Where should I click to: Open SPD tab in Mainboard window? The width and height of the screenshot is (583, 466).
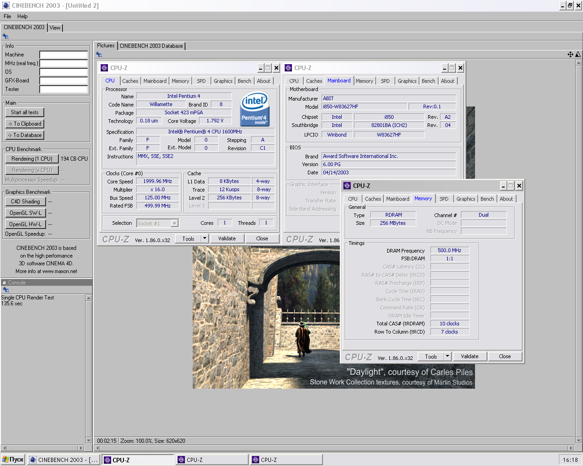pyautogui.click(x=385, y=81)
